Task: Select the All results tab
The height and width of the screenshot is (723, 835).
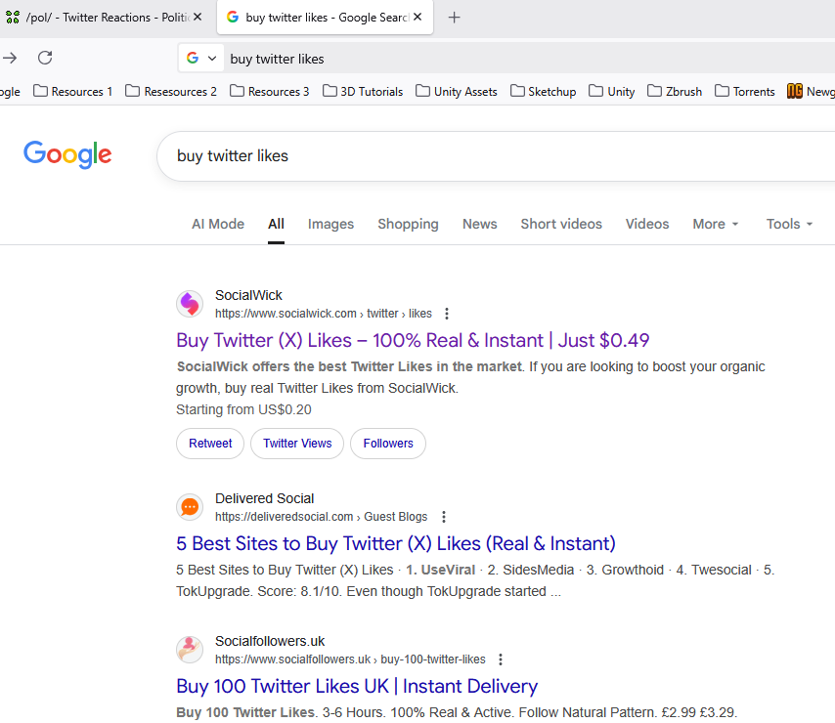Action: [x=276, y=224]
